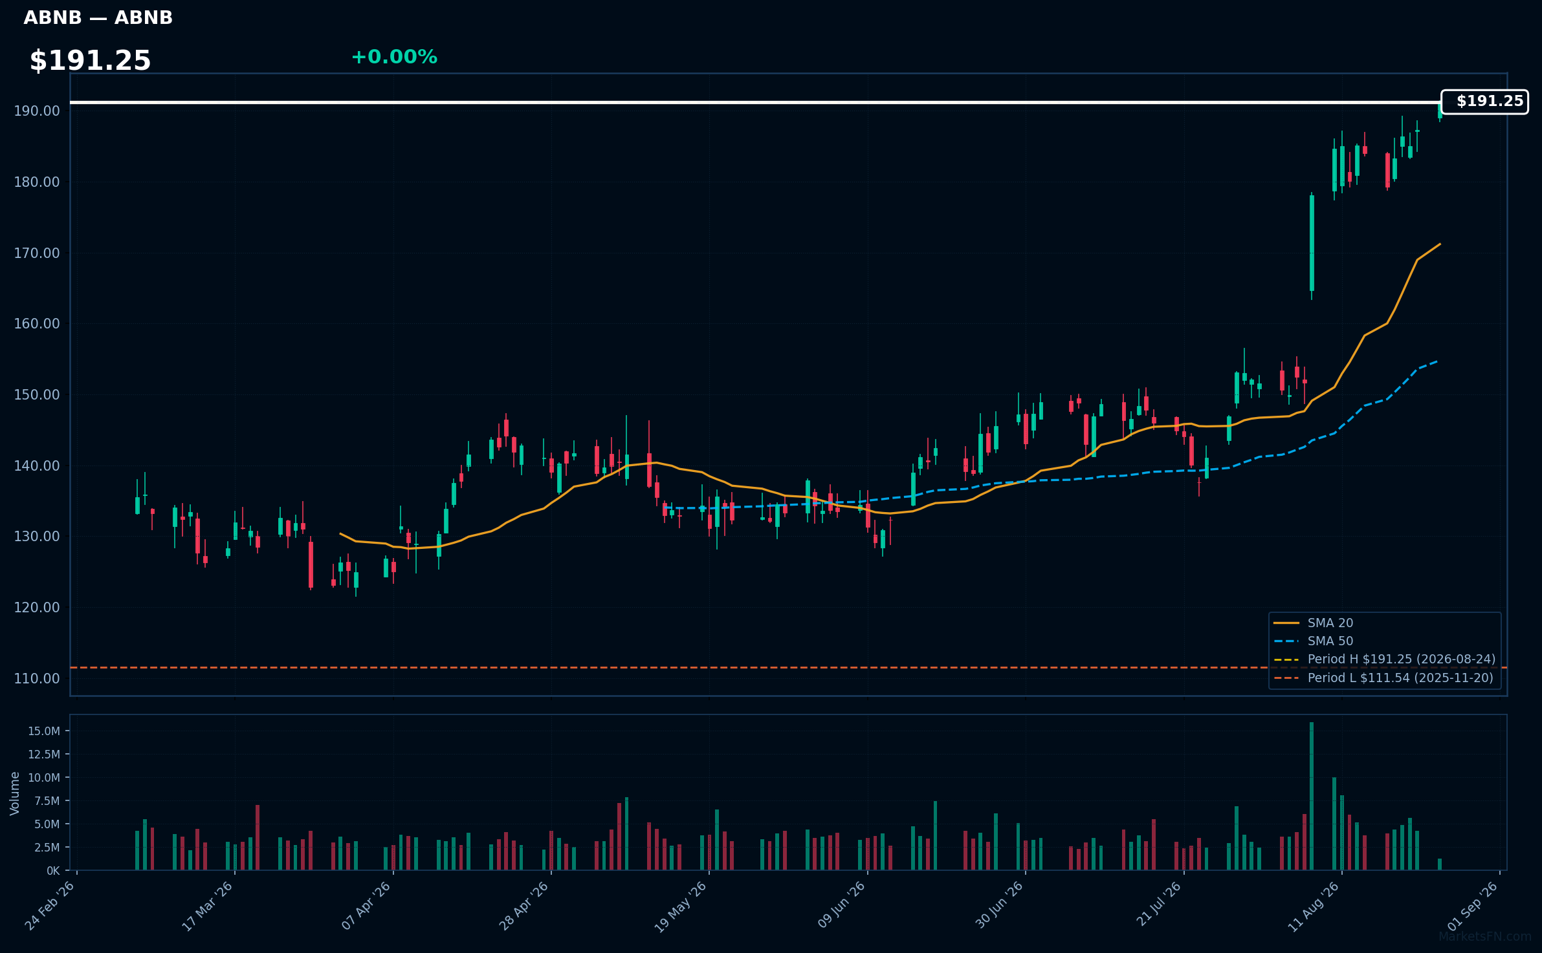Click the 130.00 price axis label
Viewport: 1542px width, 953px height.
pyautogui.click(x=37, y=537)
